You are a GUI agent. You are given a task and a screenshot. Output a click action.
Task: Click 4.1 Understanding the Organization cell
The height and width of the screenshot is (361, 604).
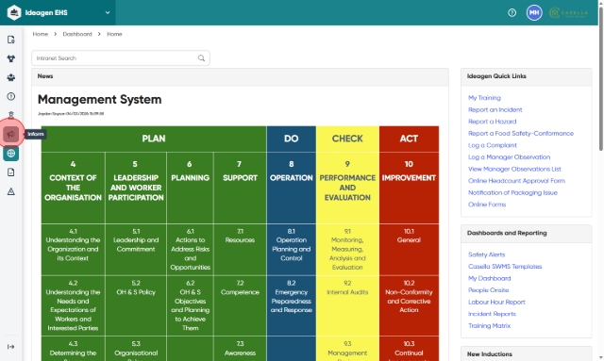73,250
